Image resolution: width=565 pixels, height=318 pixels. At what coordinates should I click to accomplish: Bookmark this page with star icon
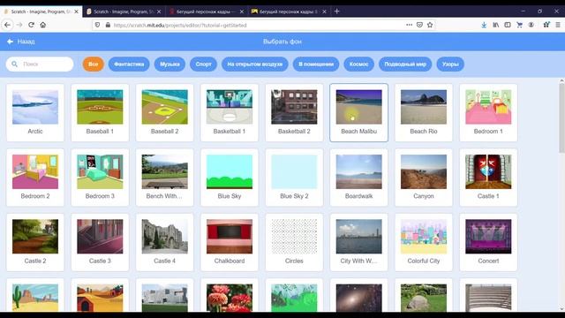pos(430,25)
